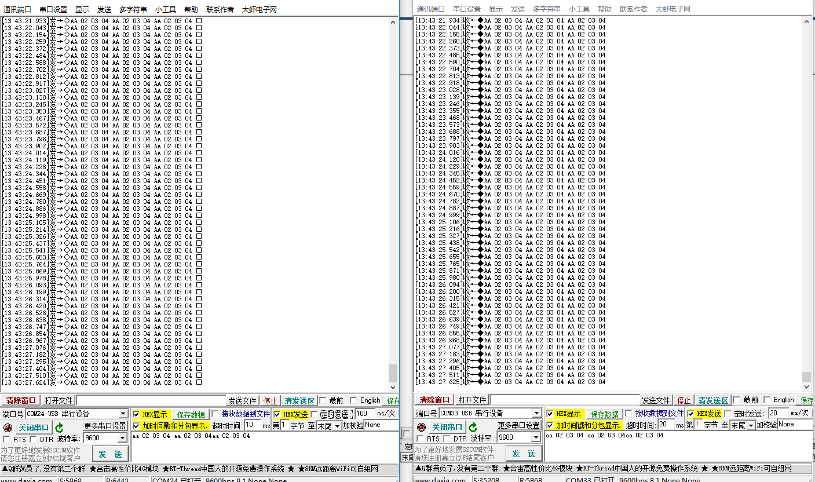Viewport: 815px width, 482px height.
Task: Click the left log pane vertical scrollbar thumb
Action: [393, 373]
